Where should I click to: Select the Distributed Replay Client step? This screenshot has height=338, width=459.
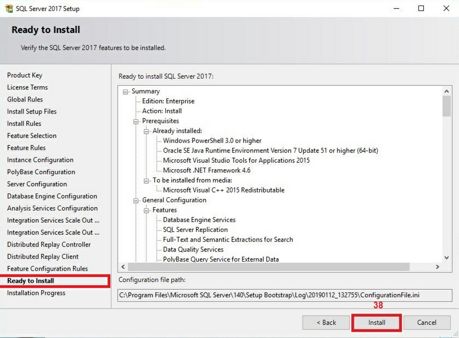[x=43, y=257]
